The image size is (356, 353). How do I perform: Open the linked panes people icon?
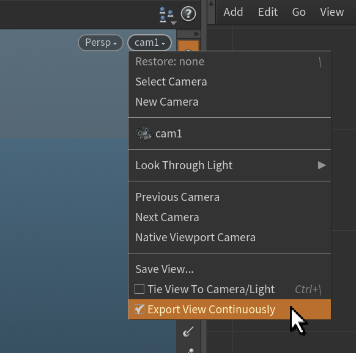[x=168, y=15]
